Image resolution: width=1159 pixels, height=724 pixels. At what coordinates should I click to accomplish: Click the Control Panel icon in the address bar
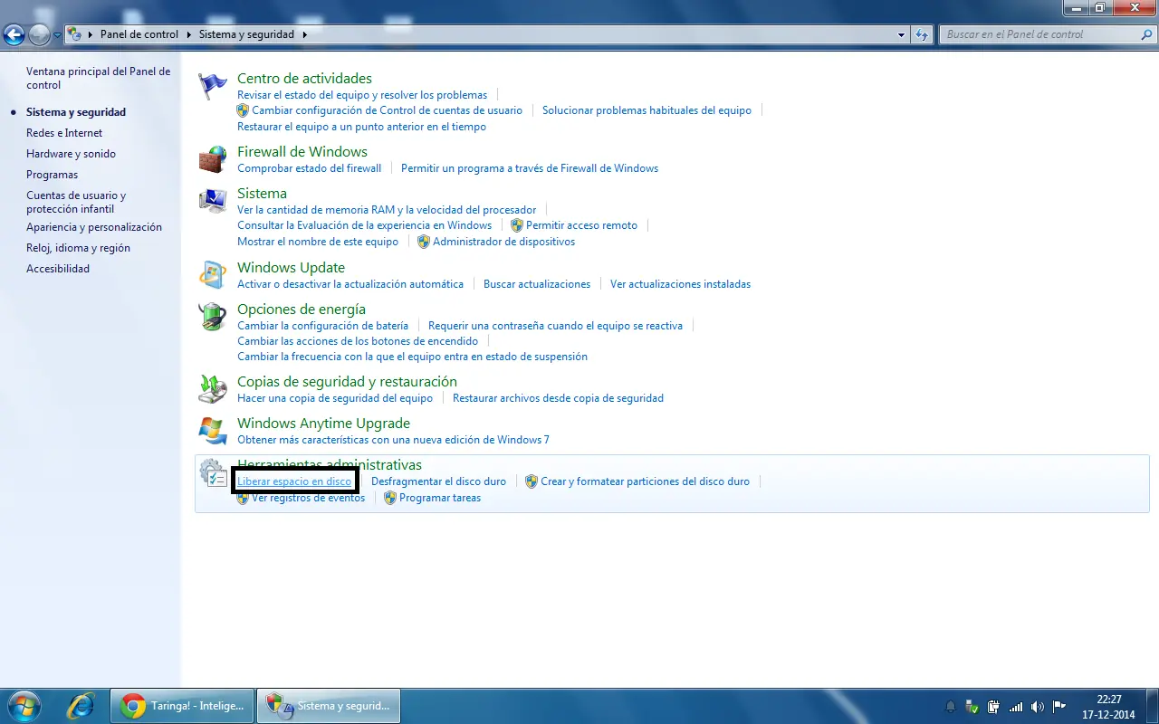click(76, 34)
